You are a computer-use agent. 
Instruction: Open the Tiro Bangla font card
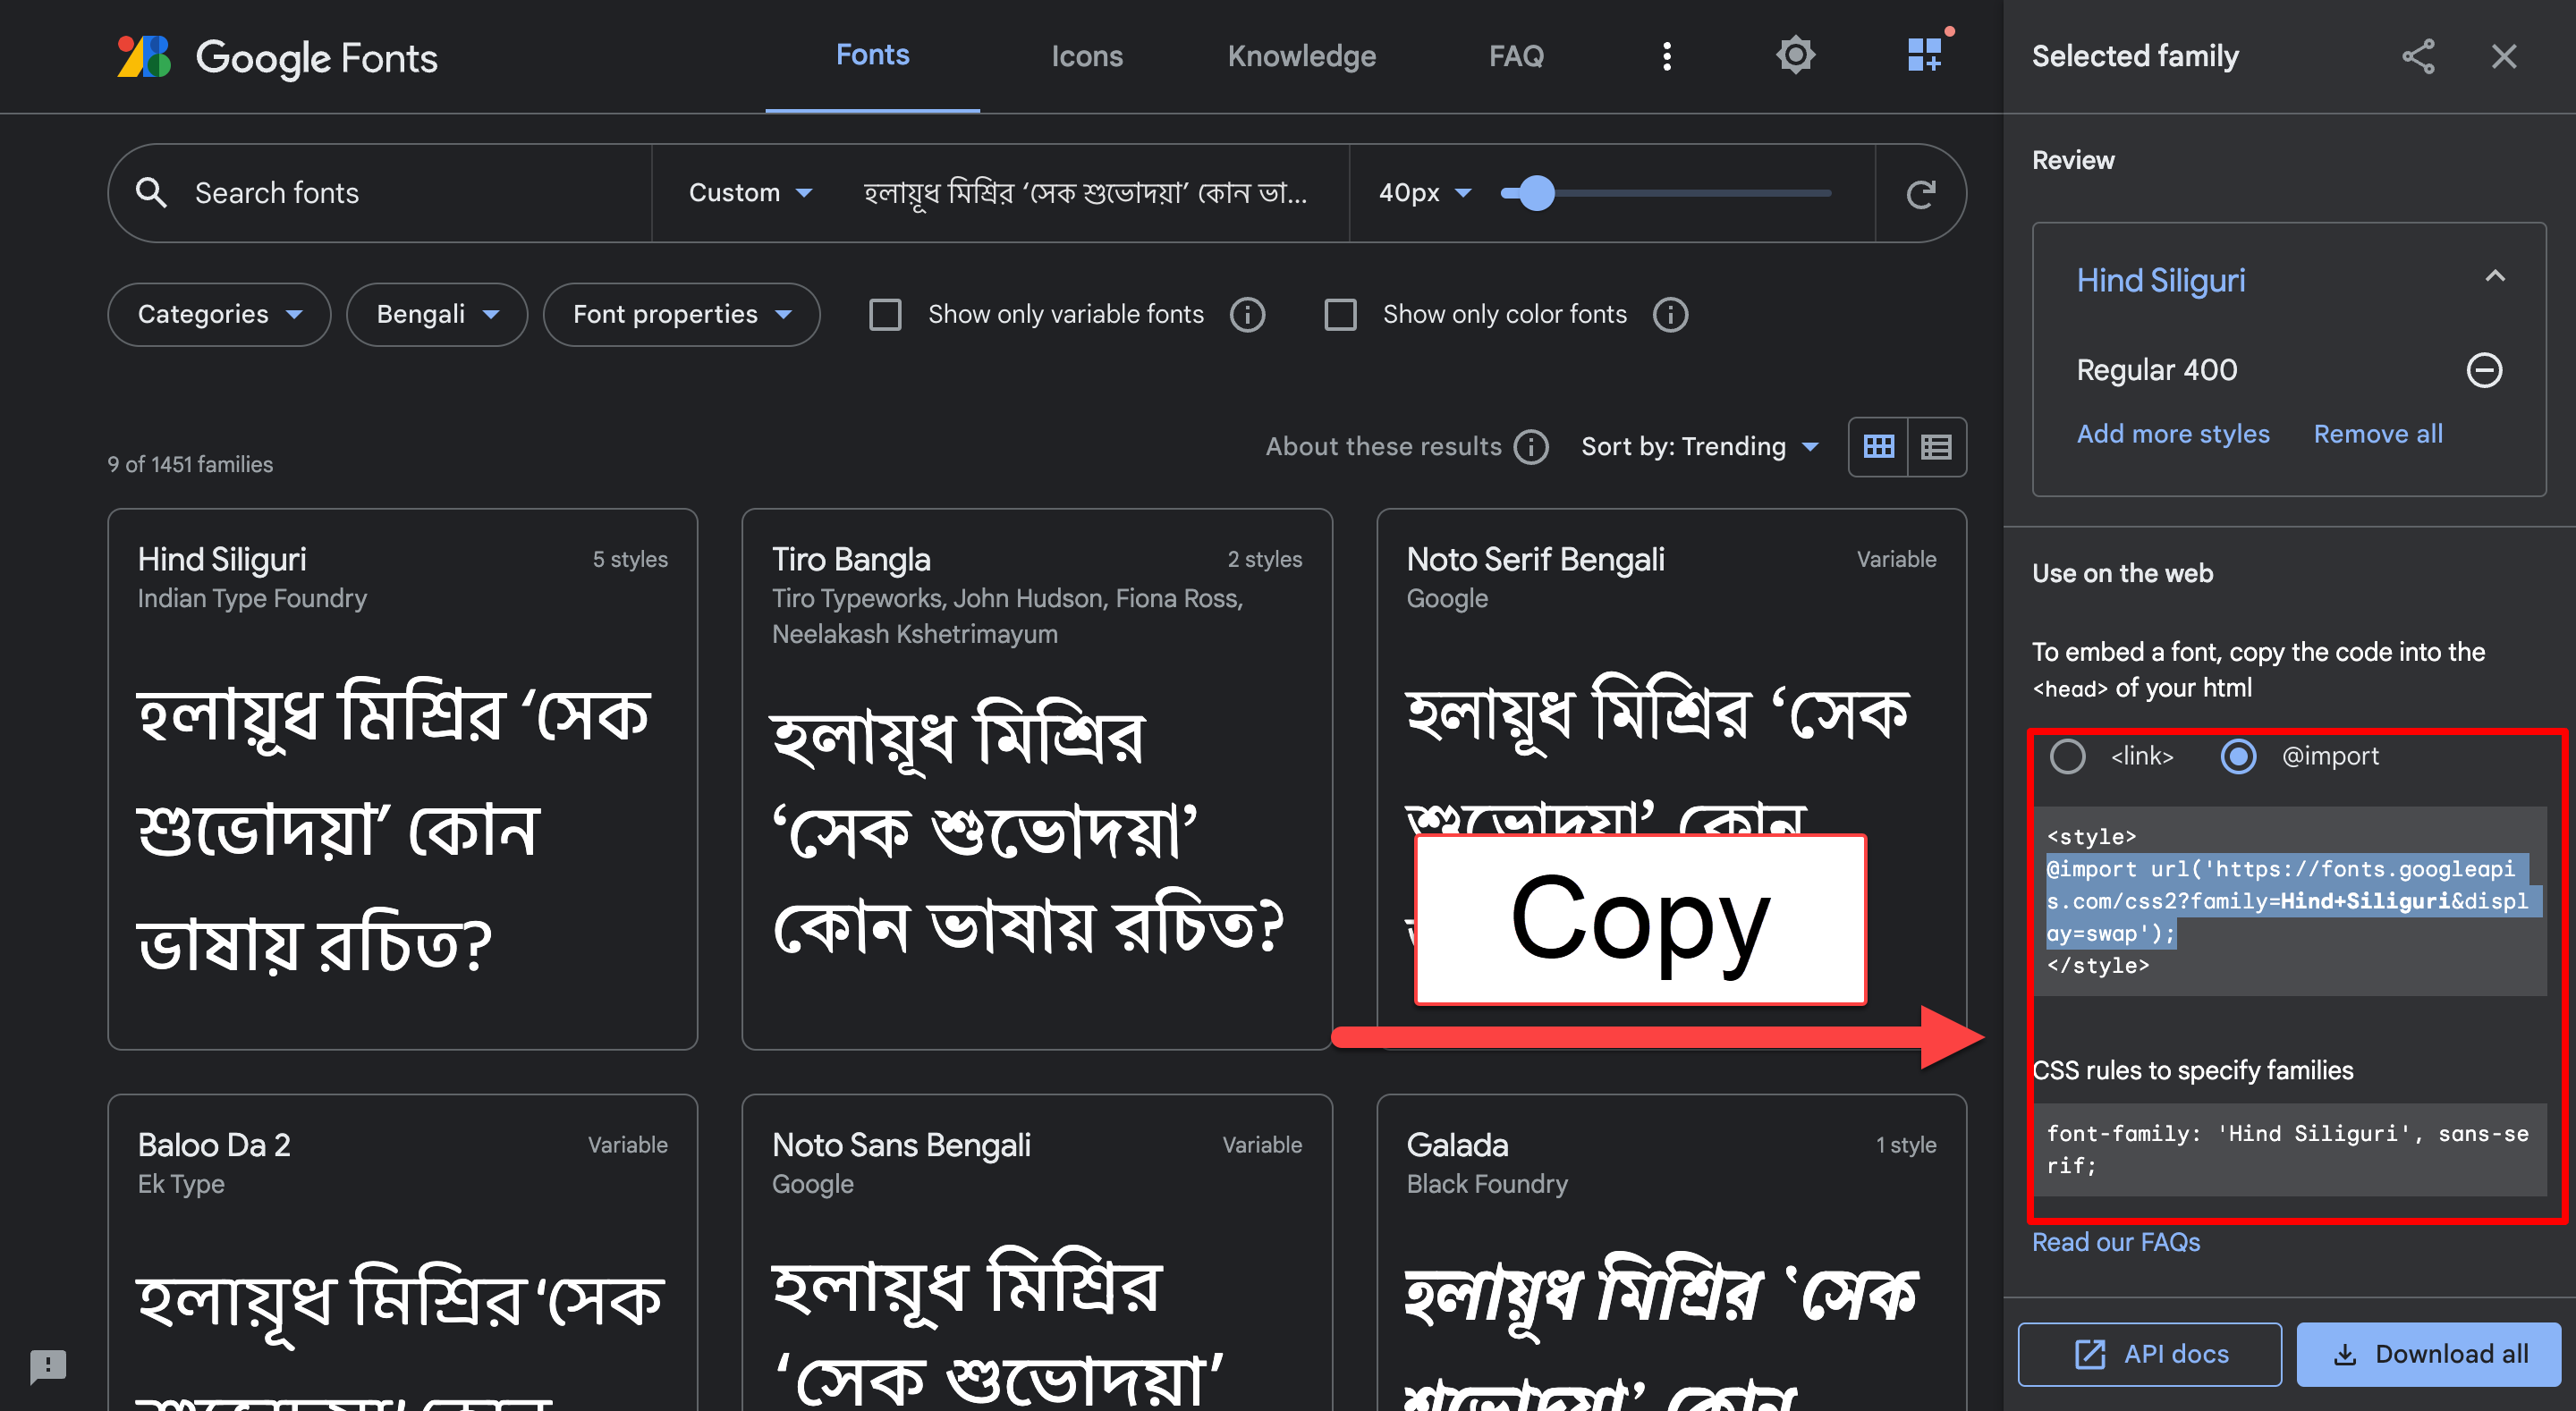click(x=1036, y=778)
